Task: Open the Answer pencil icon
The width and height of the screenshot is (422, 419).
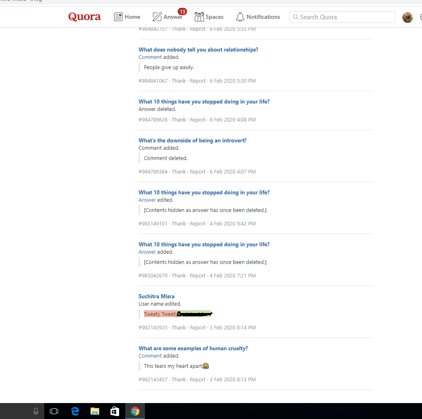Action: coord(157,17)
